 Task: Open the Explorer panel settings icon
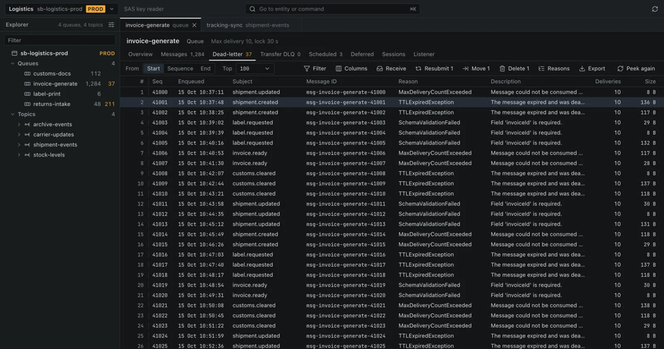click(111, 25)
